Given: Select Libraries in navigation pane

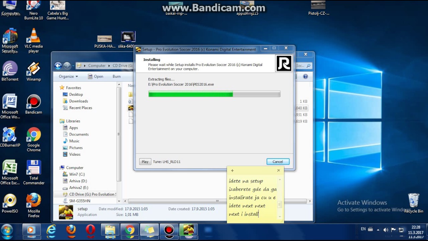Looking at the screenshot, I should (73, 121).
